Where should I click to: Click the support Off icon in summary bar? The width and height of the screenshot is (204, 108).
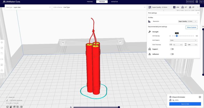pos(183,7)
